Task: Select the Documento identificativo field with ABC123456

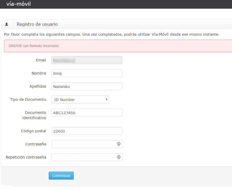Action: [x=87, y=113]
